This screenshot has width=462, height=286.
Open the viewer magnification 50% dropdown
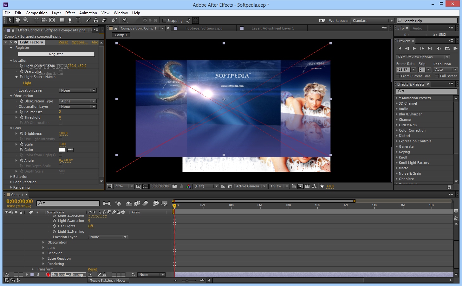coord(124,186)
